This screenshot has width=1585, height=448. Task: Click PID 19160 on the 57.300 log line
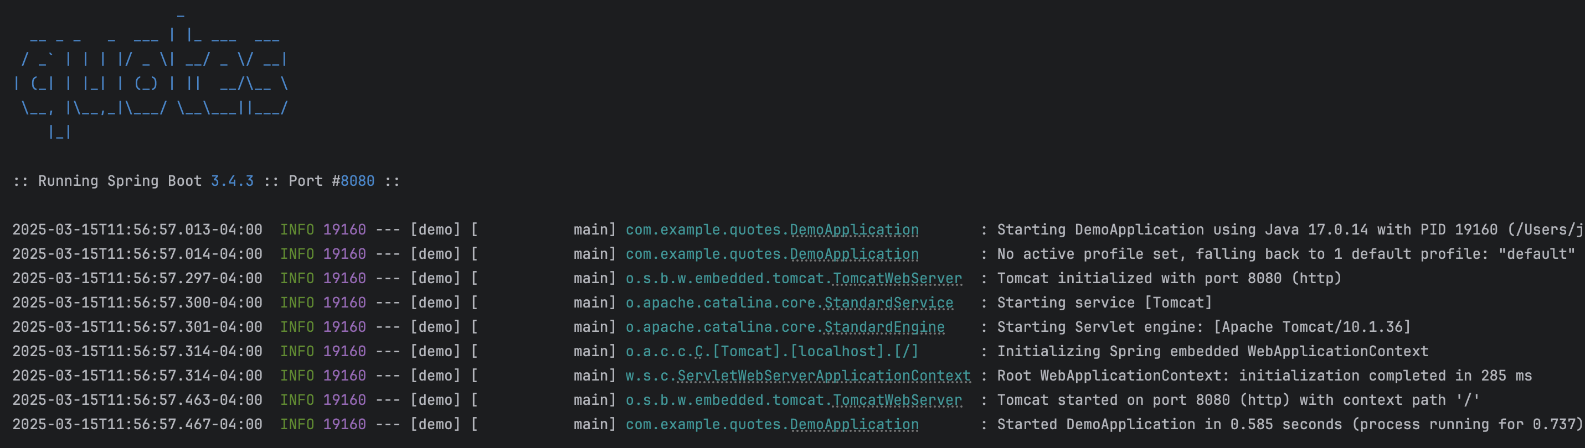[x=344, y=303]
